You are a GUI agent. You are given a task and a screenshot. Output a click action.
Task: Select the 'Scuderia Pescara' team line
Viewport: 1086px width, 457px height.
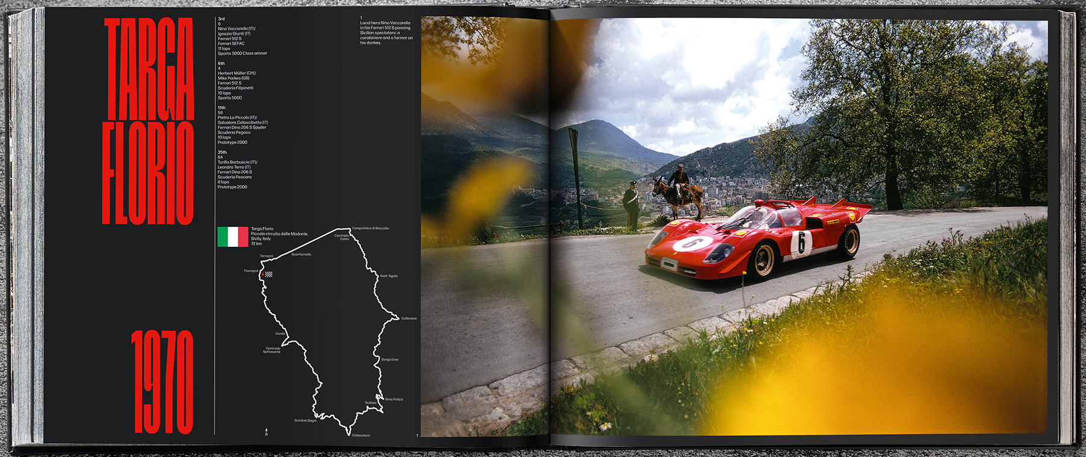(x=235, y=177)
